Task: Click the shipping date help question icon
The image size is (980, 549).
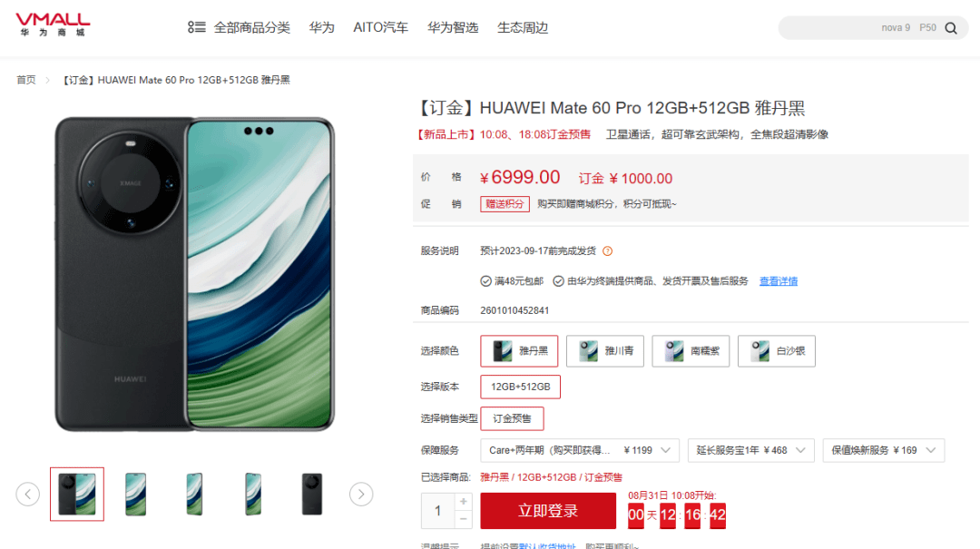Action: coord(607,250)
